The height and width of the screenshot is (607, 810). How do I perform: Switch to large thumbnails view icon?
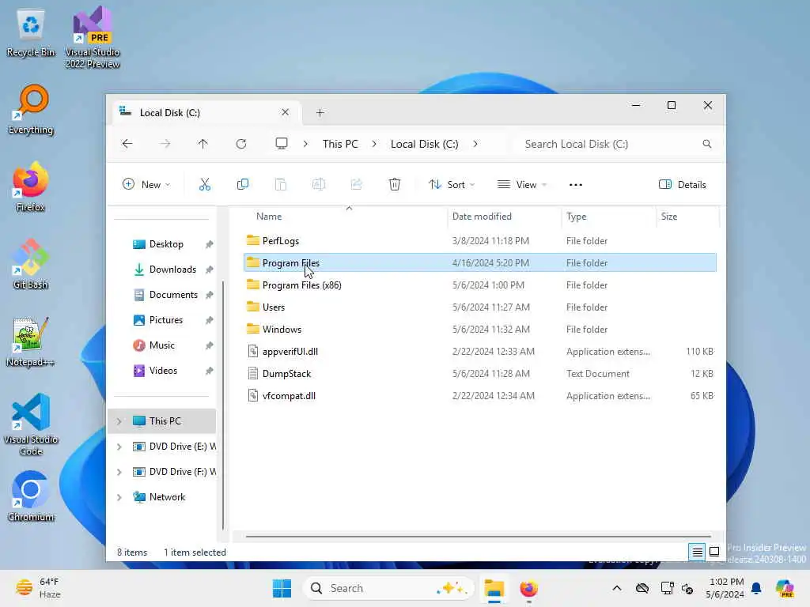tap(714, 552)
